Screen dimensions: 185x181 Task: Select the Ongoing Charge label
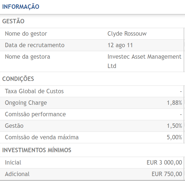[26, 103]
